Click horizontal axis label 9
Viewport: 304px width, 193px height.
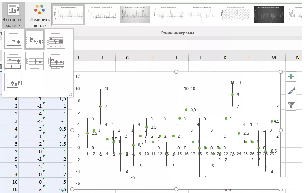click(x=140, y=154)
